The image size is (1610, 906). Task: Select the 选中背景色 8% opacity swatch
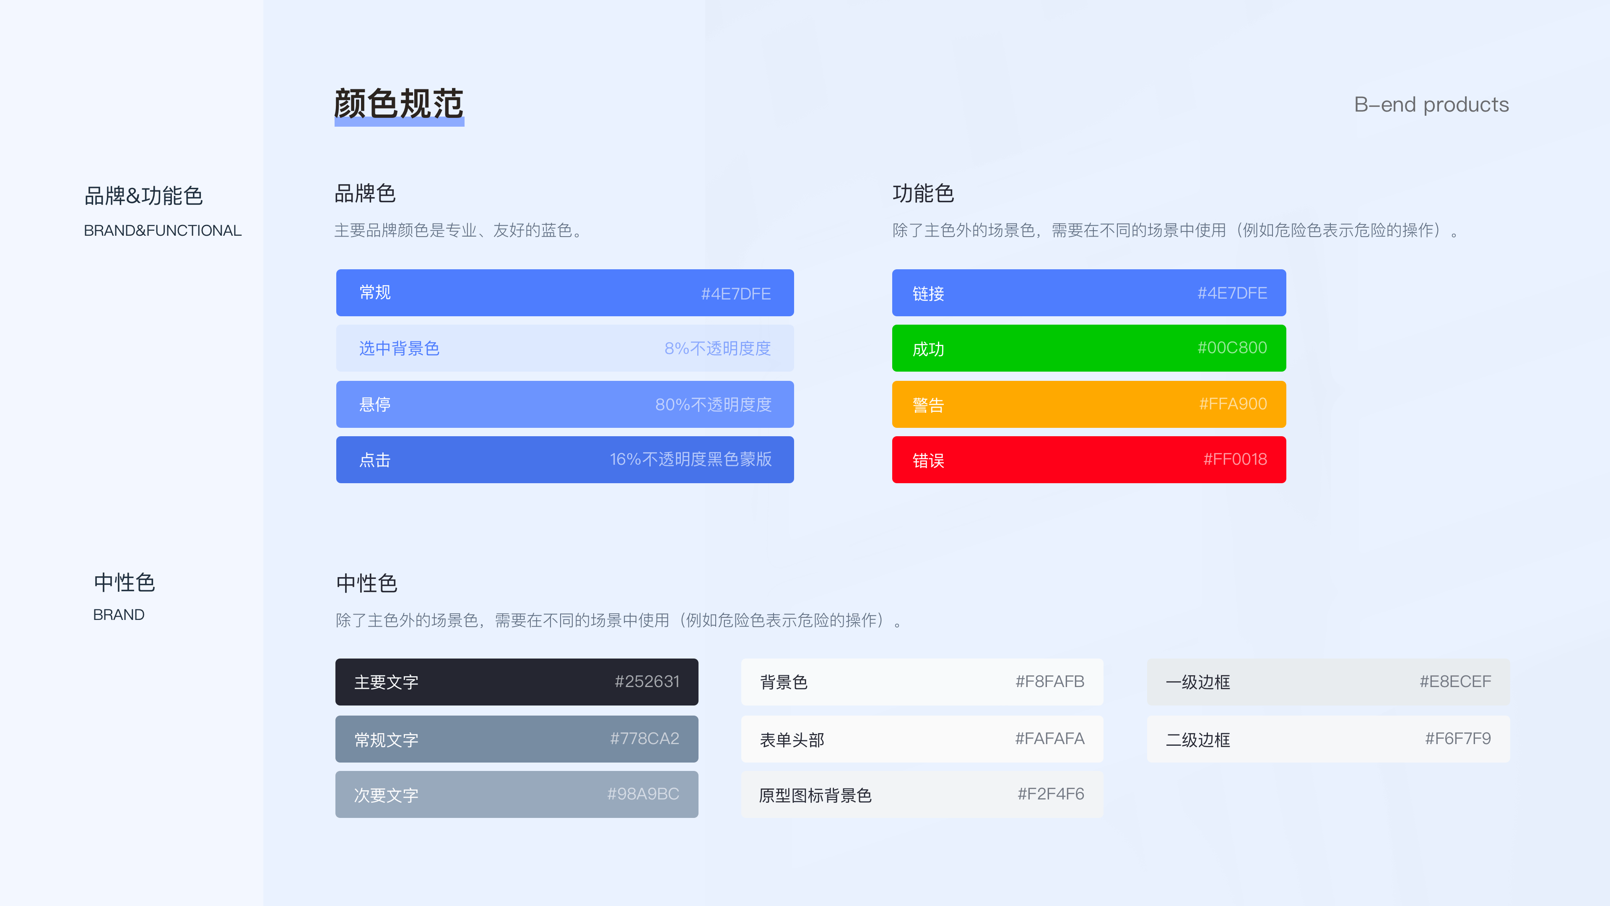[565, 348]
